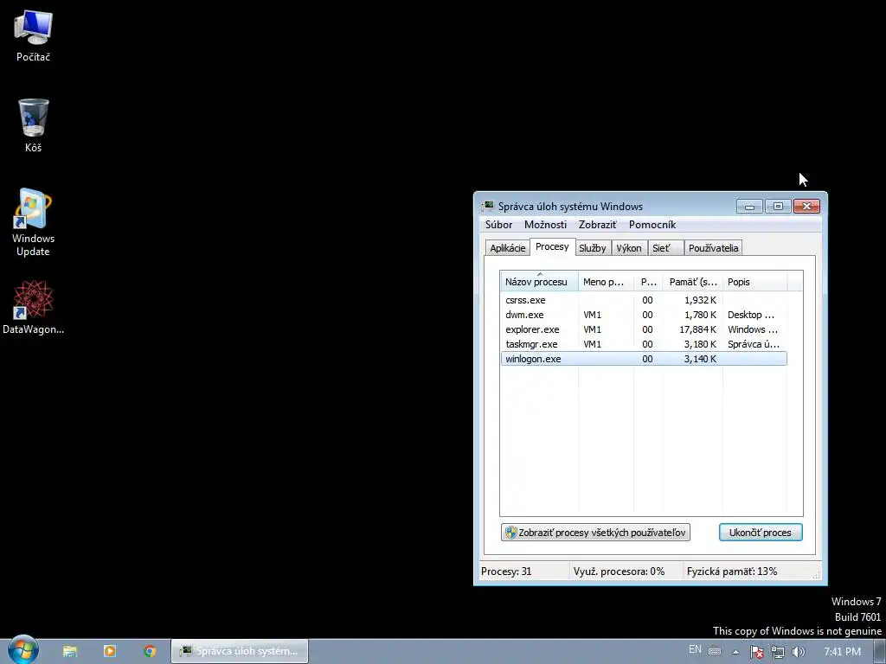886x664 pixels.
Task: Select the taskmgr.exe process row
Action: pyautogui.click(x=644, y=344)
